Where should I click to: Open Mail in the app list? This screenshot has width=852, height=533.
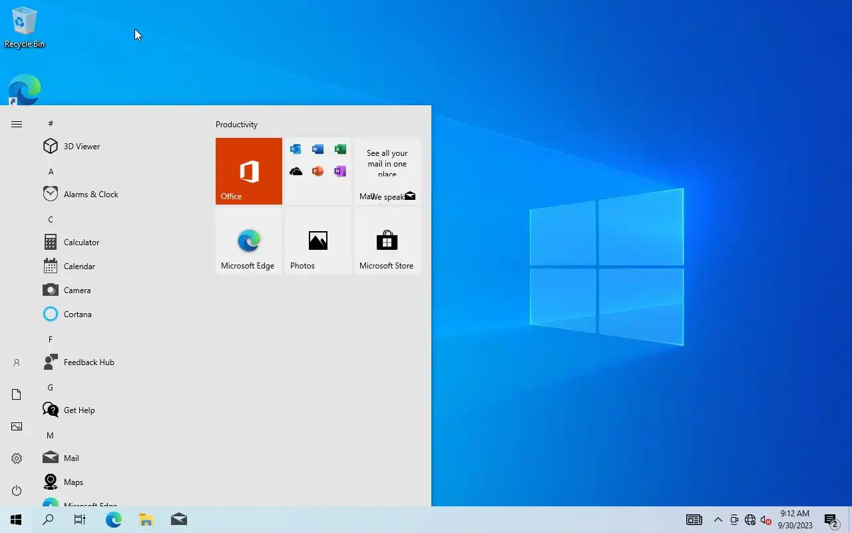point(121,458)
